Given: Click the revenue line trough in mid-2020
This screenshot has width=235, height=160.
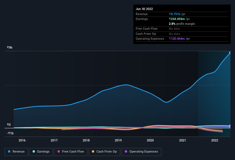Looking at the screenshot, I should pos(166,102).
